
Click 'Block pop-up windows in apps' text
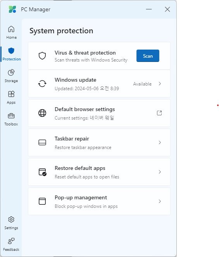(x=86, y=206)
